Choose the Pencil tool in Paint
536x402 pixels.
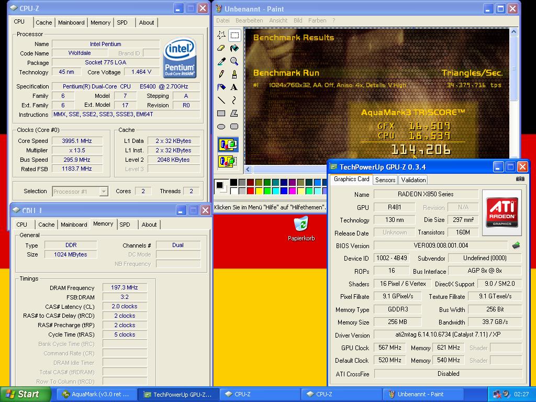(221, 74)
